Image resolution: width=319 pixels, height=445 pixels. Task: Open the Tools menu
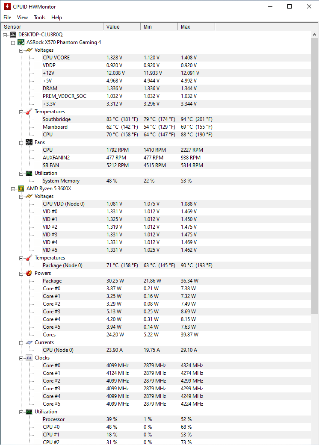click(x=40, y=18)
